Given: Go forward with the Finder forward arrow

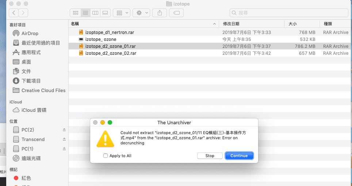Looking at the screenshot, I should point(23,13).
